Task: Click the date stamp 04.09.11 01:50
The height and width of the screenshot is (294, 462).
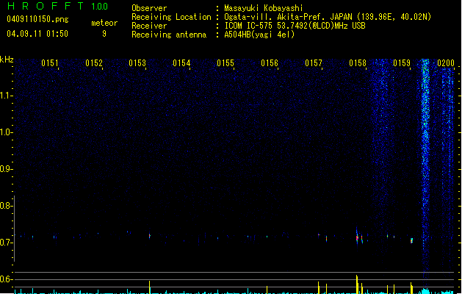Action: [x=37, y=34]
